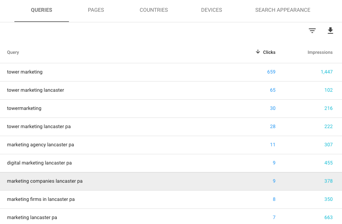The width and height of the screenshot is (342, 224).
Task: Click the 65 clicks value
Action: pyautogui.click(x=273, y=90)
